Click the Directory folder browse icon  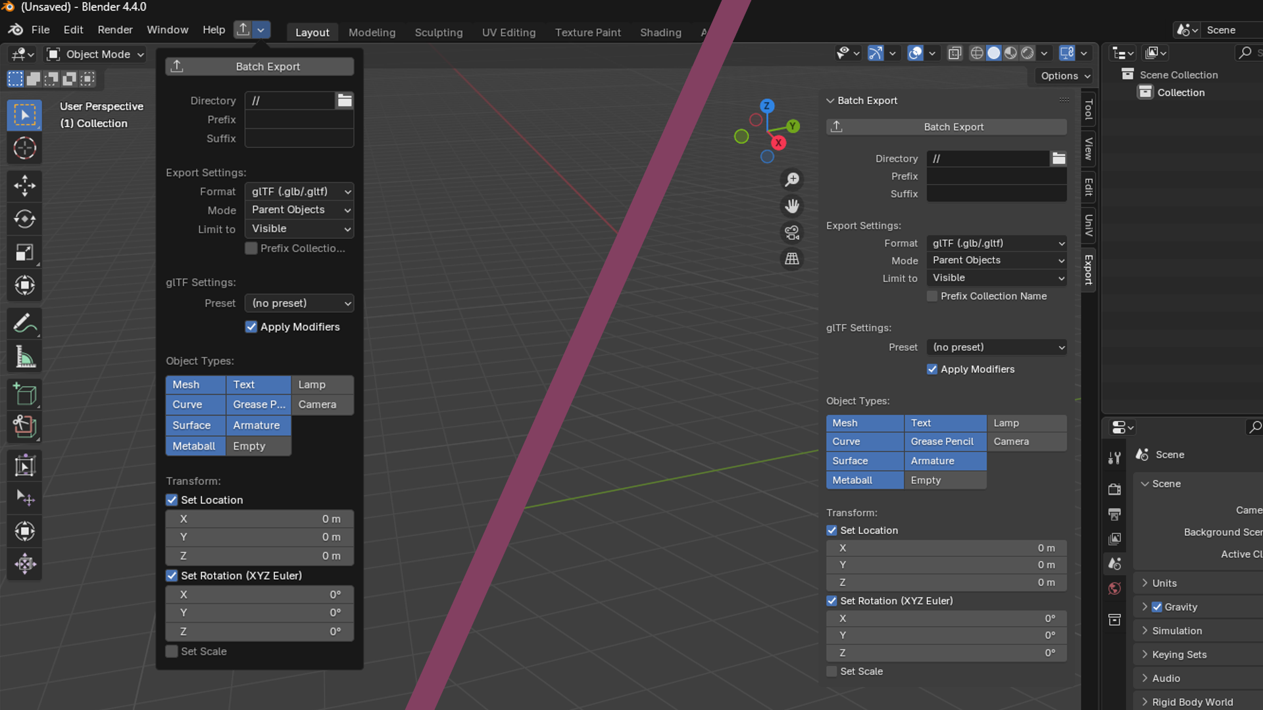[345, 100]
